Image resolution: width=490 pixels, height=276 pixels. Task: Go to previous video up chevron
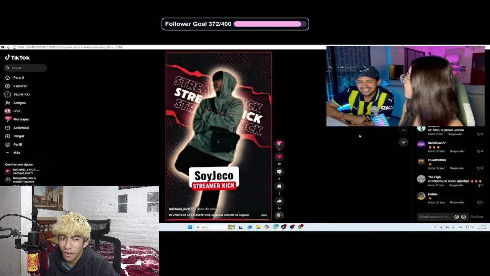[x=403, y=130]
